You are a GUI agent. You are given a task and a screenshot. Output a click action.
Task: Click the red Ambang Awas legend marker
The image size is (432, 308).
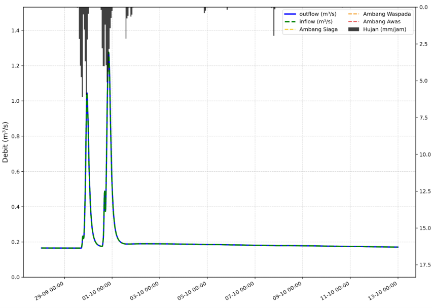click(354, 22)
